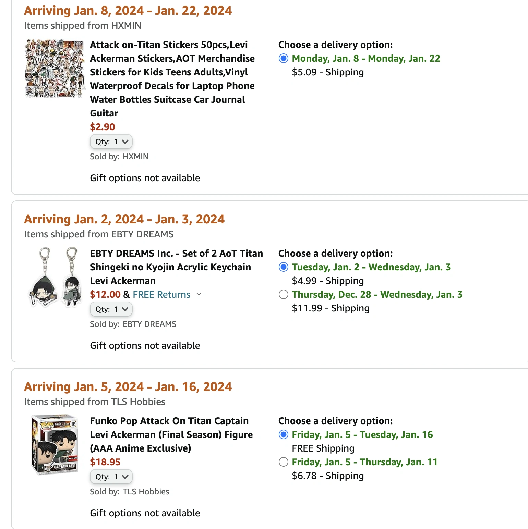Click the Sold by HXMIN seller text

coord(119,157)
